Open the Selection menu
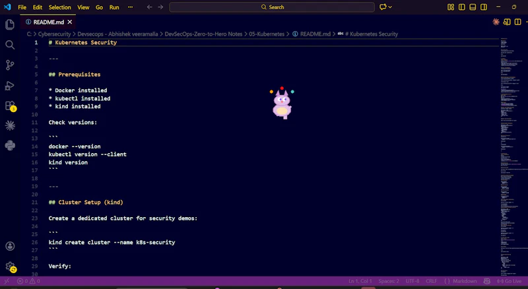Viewport: 528px width, 289px height. tap(59, 7)
